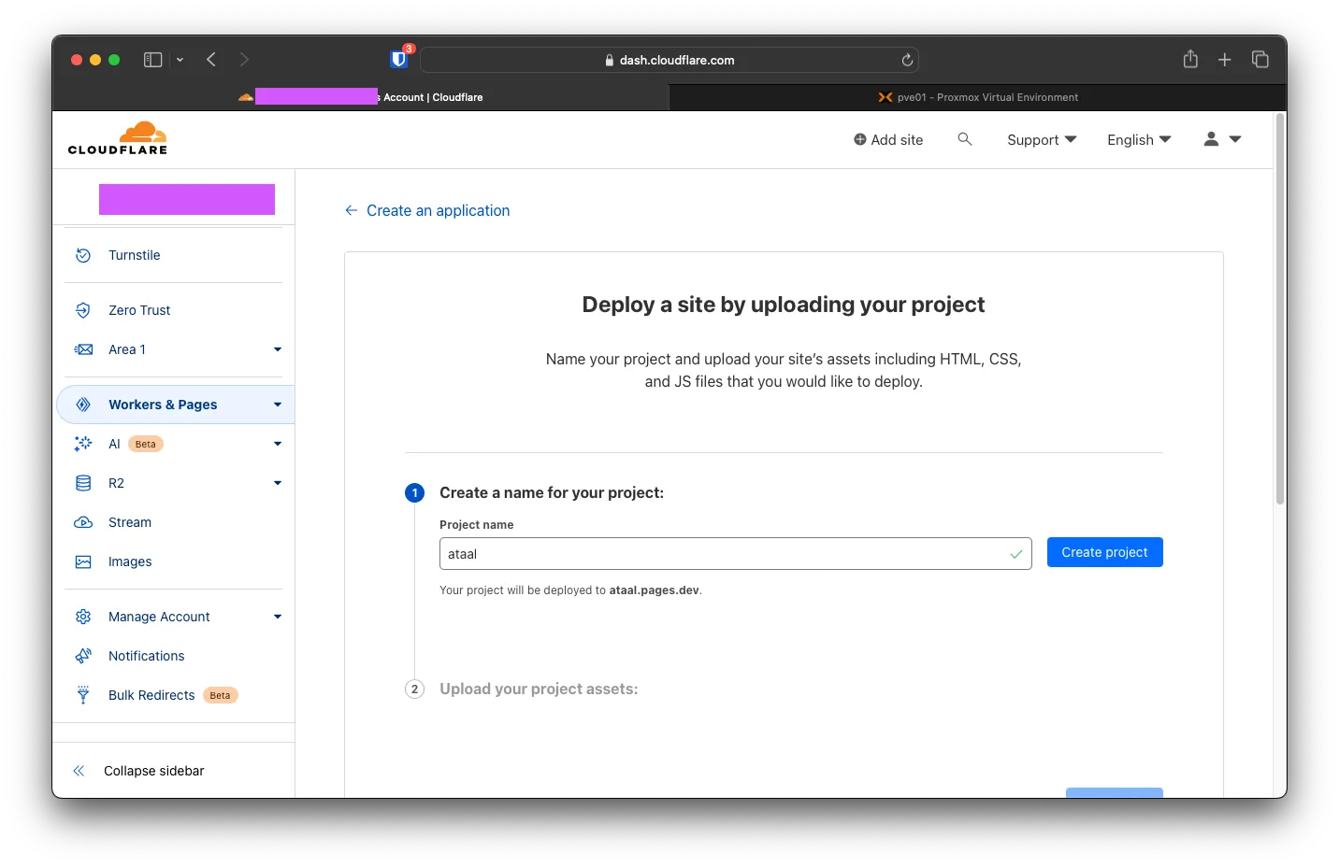Reload the page with refresh icon
The width and height of the screenshot is (1339, 867).
907,60
